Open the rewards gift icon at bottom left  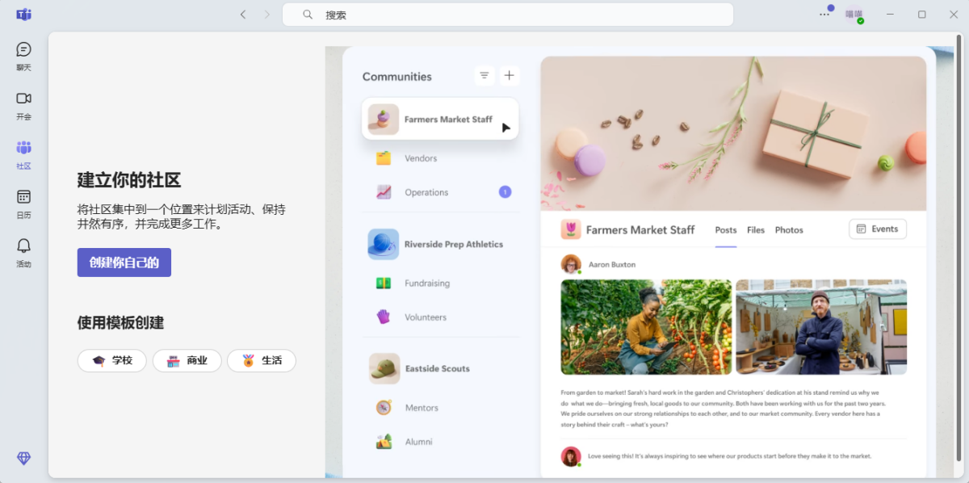pyautogui.click(x=23, y=458)
